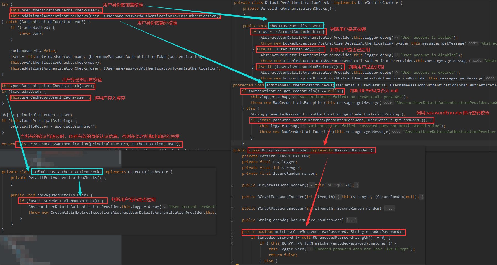Click 'check(UserDetails user)' in DefaultPreAuthenticationChecks
The height and width of the screenshot is (265, 497).
(295, 26)
